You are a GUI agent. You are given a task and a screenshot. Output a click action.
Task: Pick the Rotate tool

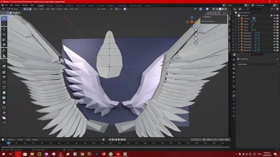(x=4, y=34)
